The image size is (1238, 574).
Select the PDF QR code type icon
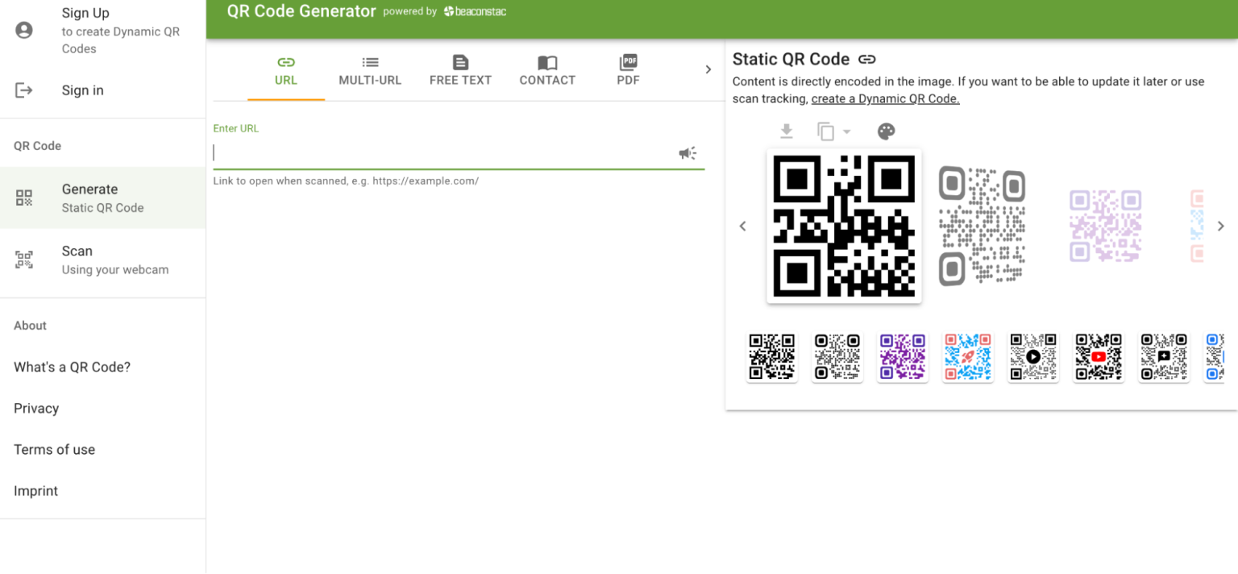tap(628, 62)
